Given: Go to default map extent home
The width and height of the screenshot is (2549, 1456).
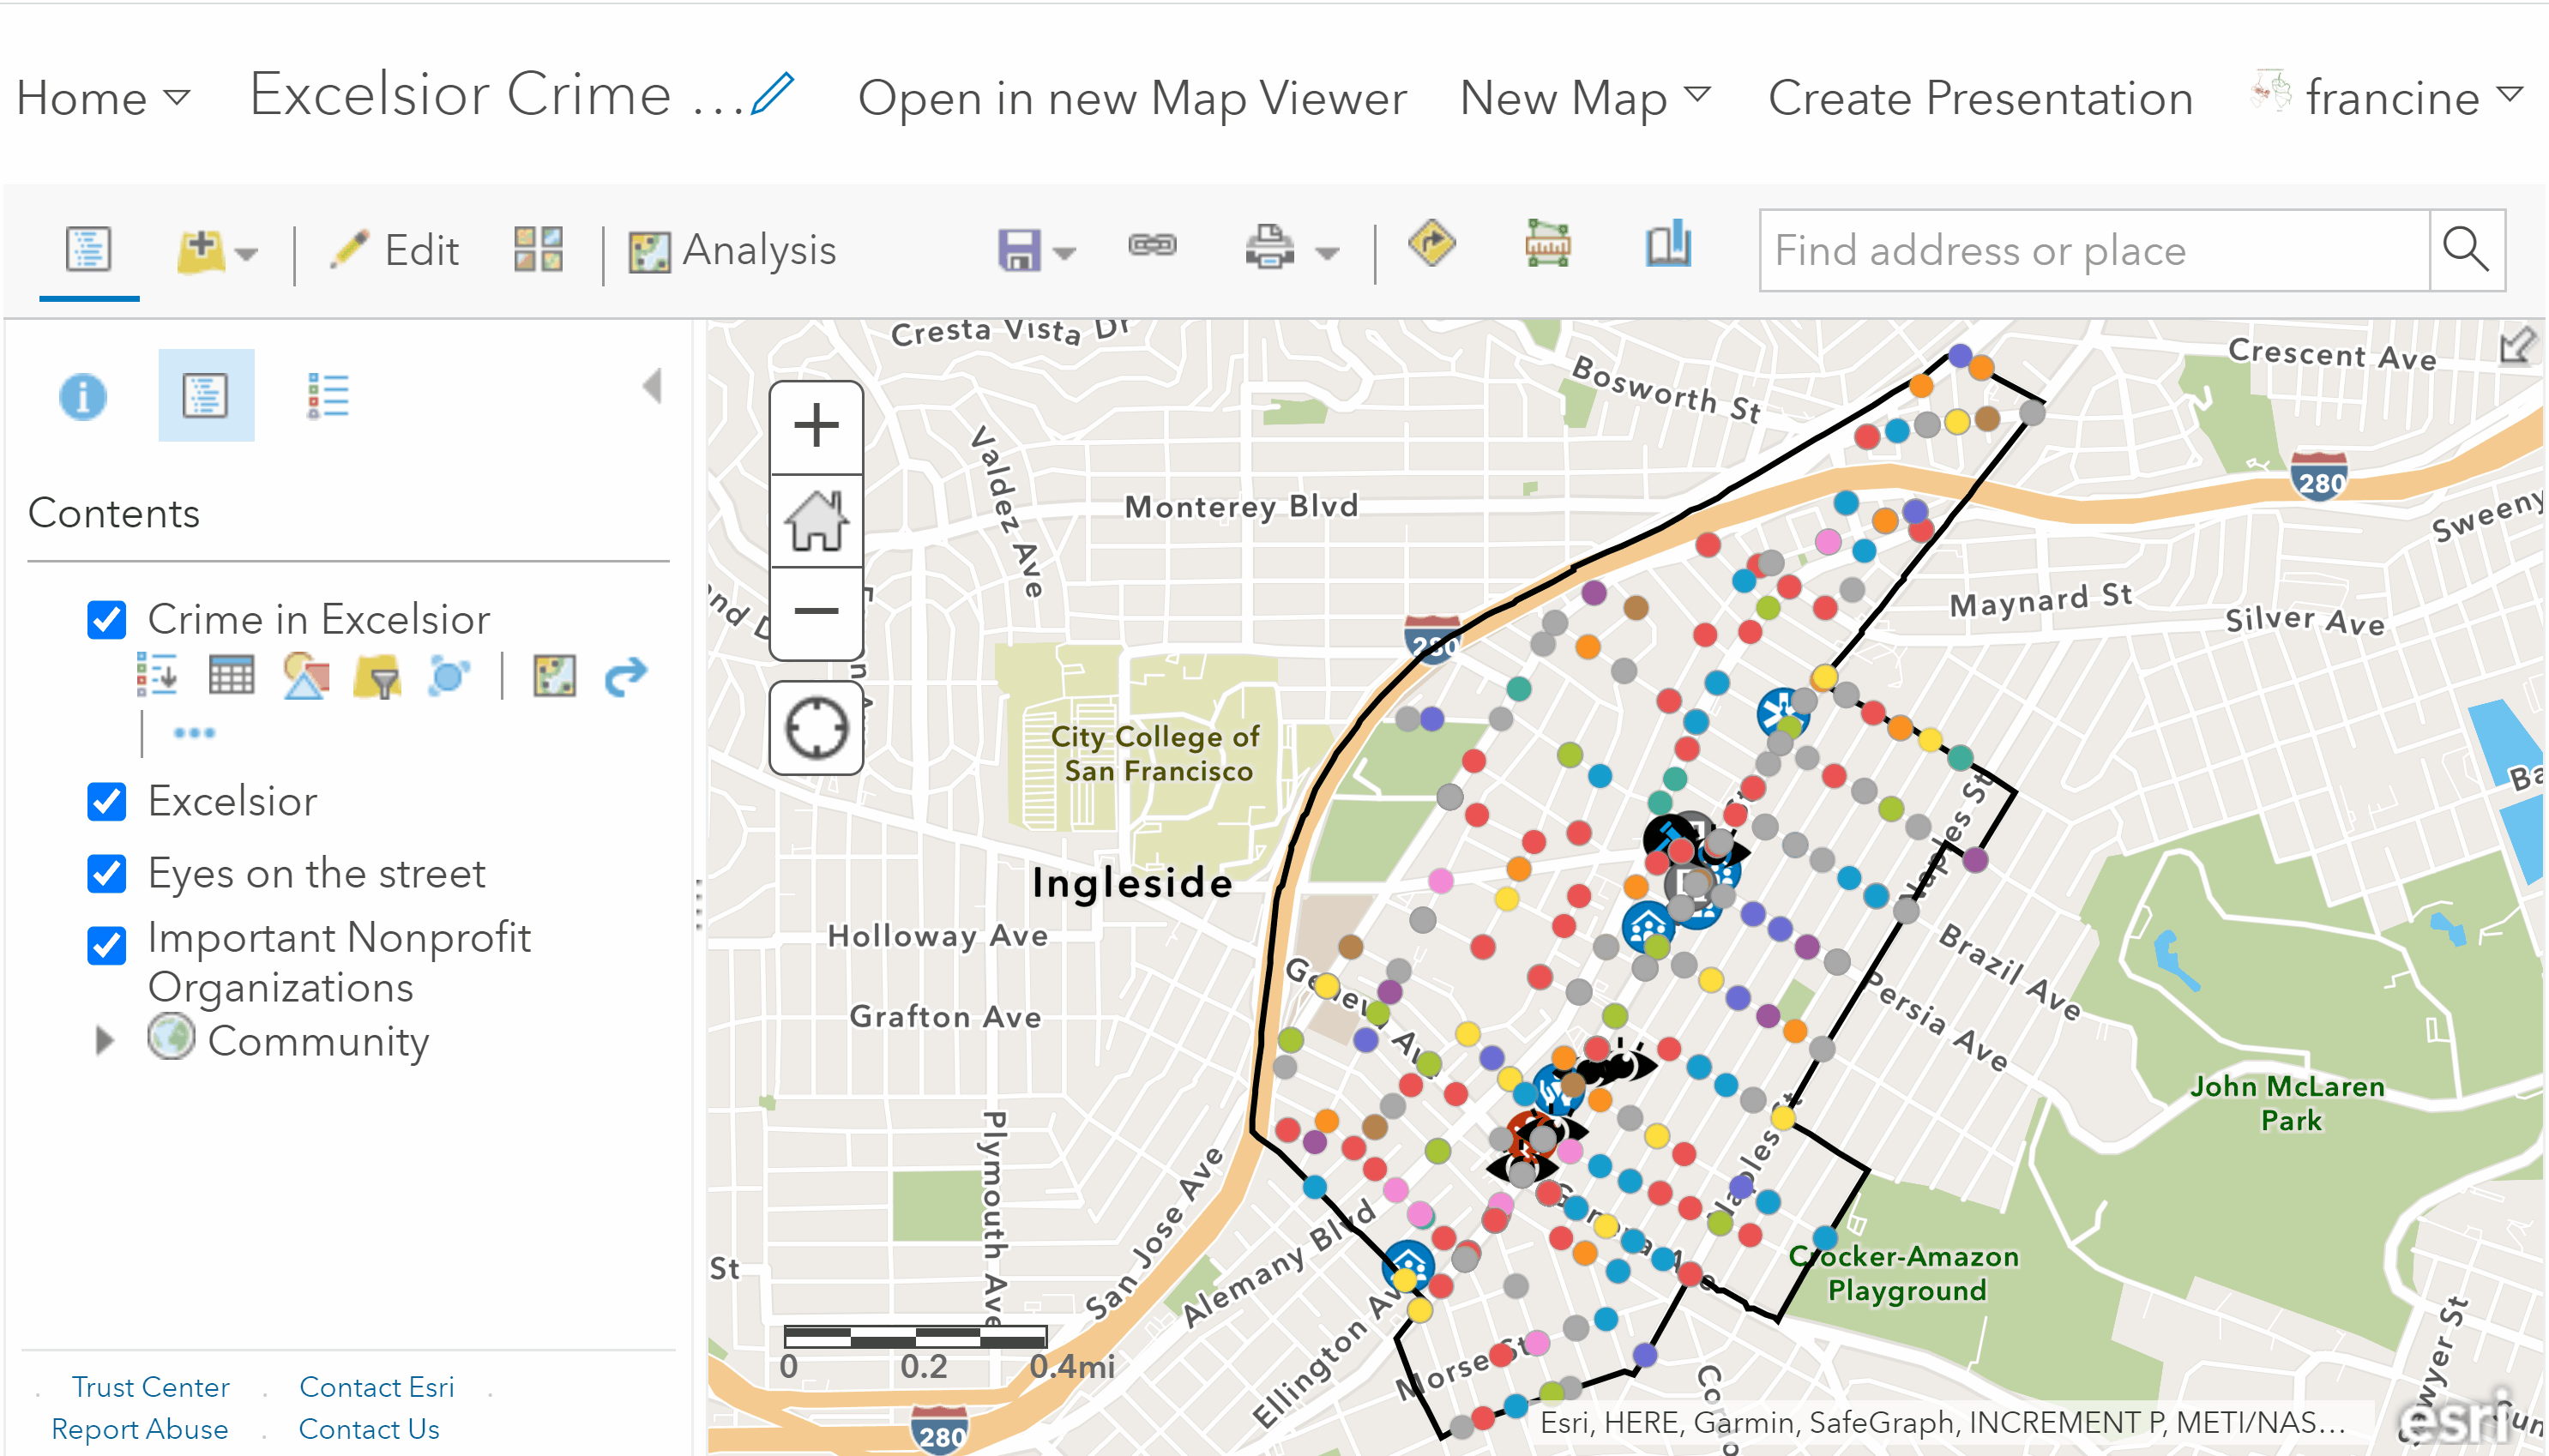Looking at the screenshot, I should click(816, 521).
